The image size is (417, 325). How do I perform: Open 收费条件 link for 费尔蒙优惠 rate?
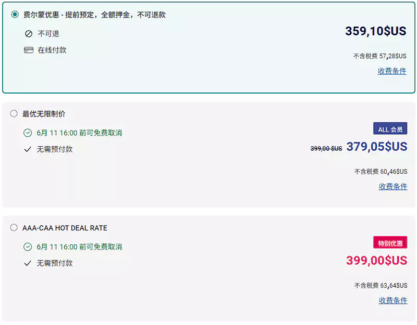(x=392, y=71)
